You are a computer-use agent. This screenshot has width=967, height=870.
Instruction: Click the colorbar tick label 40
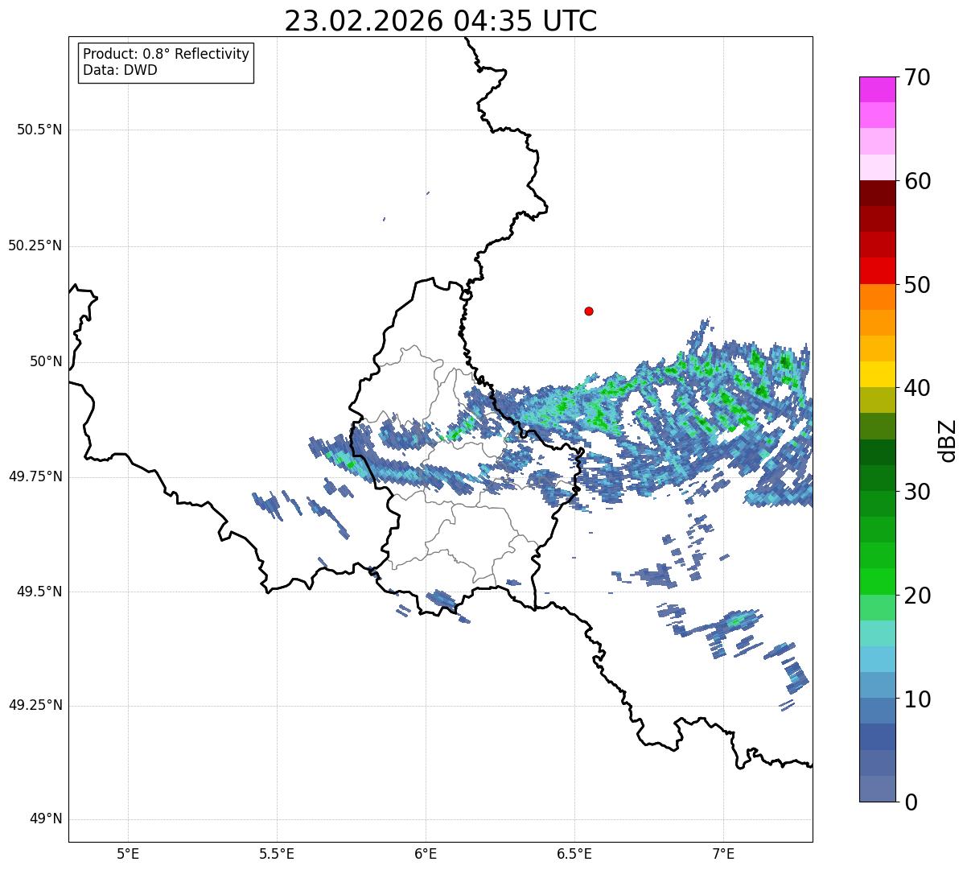(x=917, y=388)
